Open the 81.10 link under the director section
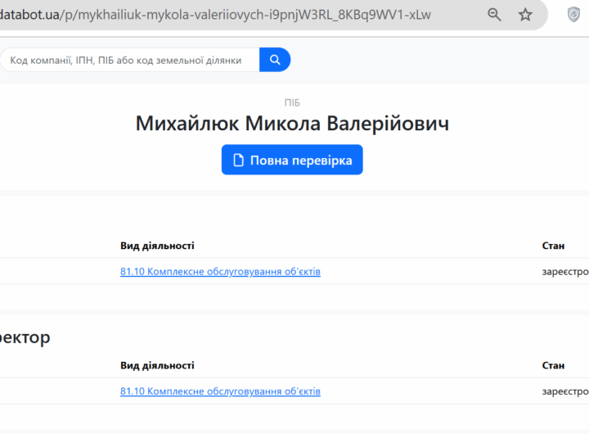Image resolution: width=589 pixels, height=434 pixels. pos(220,391)
